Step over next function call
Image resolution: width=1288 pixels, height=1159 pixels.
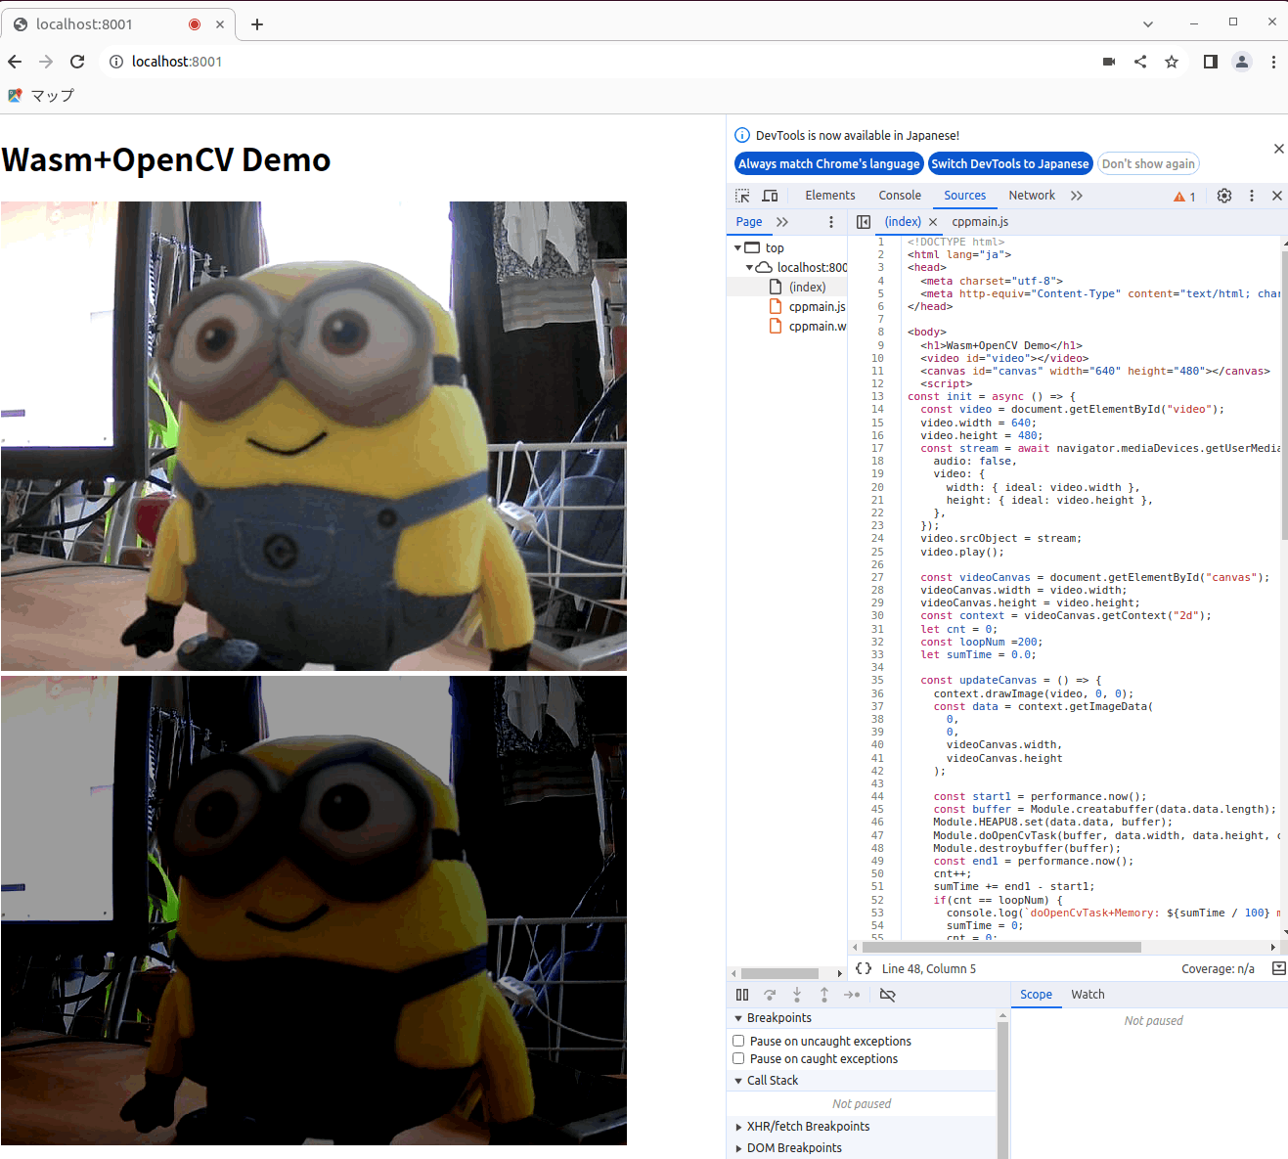(x=770, y=995)
